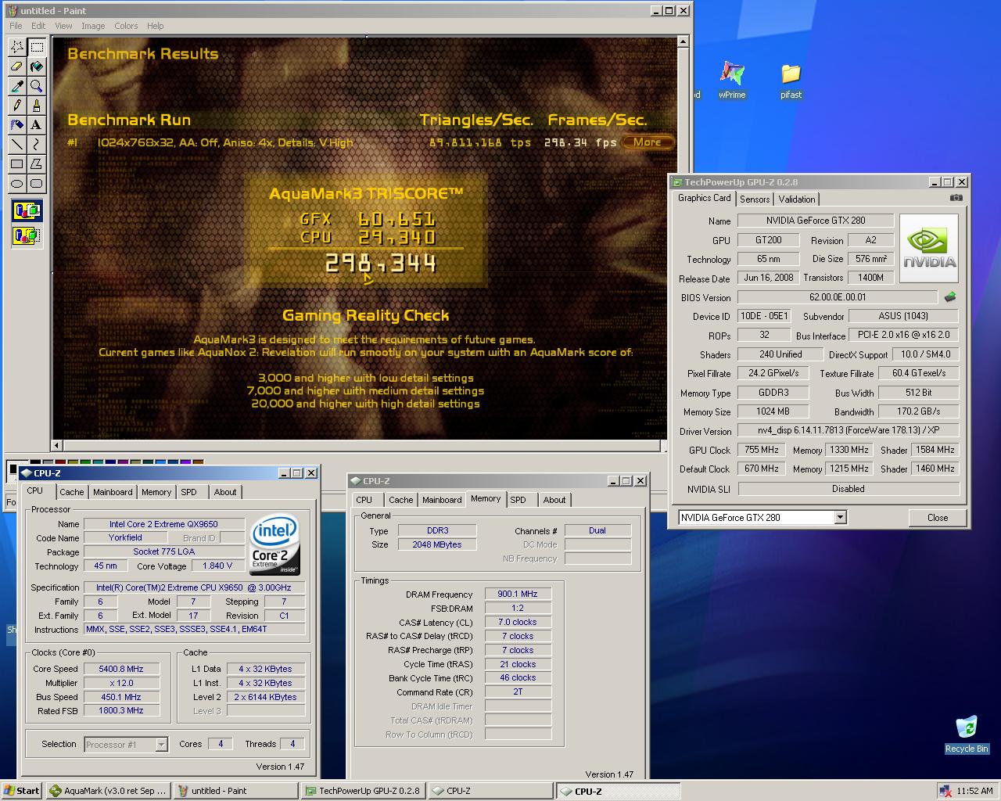Switch to TechPowerUp GPU-Z taskbar button

point(363,791)
